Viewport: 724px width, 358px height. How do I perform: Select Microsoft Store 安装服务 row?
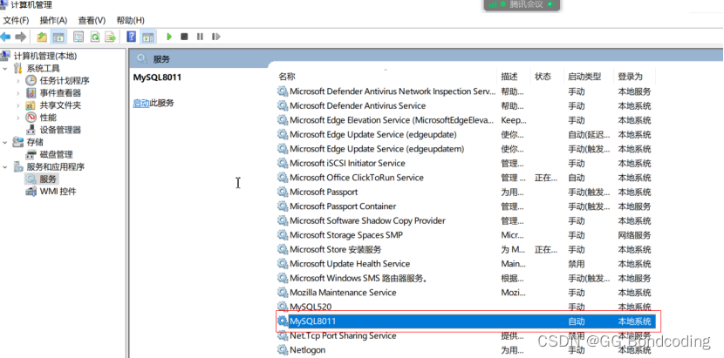tap(465, 249)
